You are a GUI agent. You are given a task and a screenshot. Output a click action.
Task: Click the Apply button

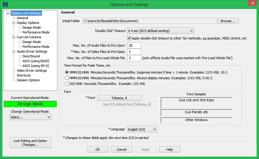point(146,149)
